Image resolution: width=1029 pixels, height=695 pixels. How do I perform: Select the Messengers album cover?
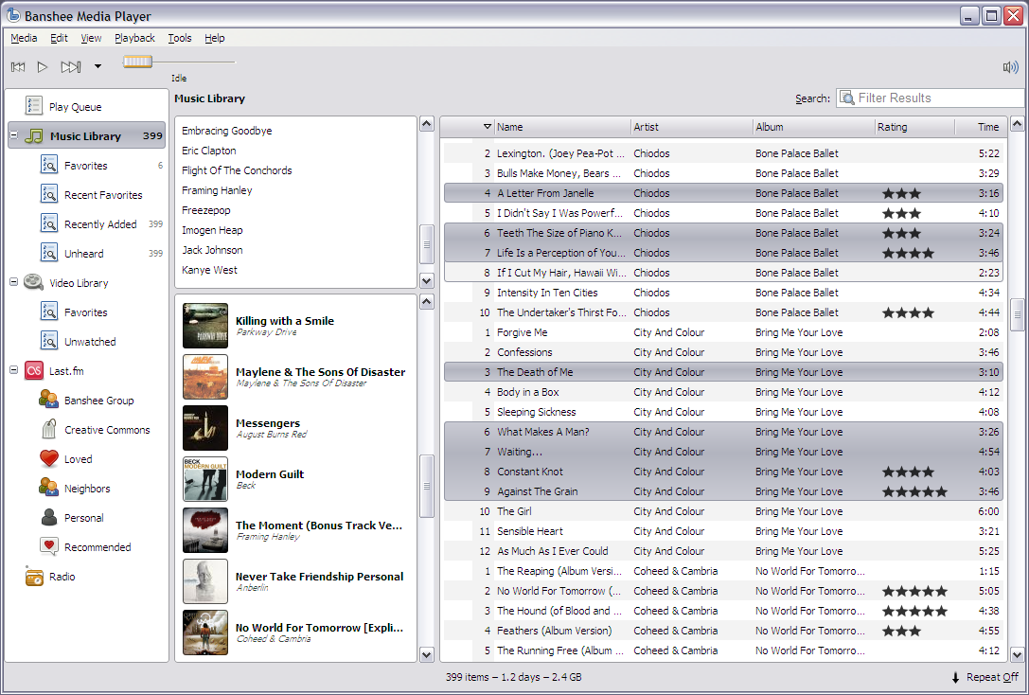[205, 428]
